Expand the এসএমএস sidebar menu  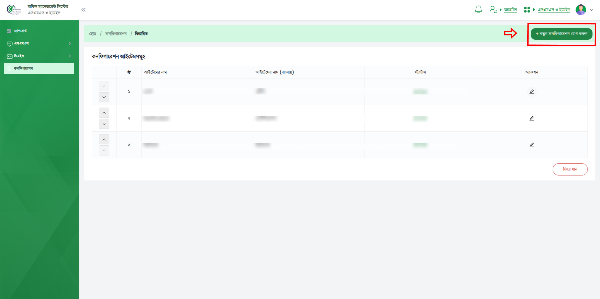click(39, 43)
